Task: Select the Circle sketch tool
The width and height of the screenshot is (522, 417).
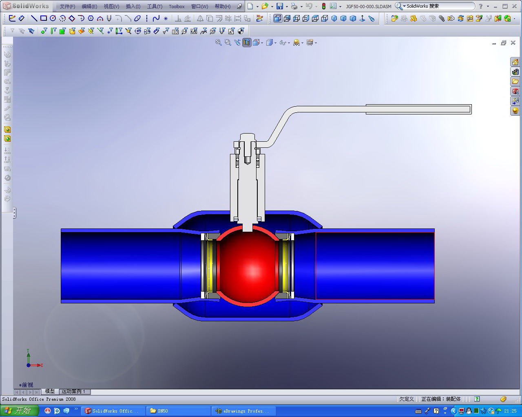Action: (53, 19)
